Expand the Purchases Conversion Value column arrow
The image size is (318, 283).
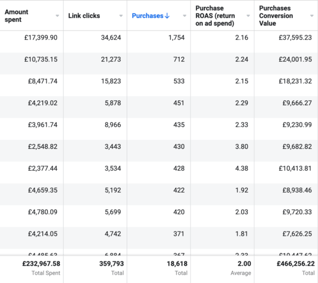(311, 16)
